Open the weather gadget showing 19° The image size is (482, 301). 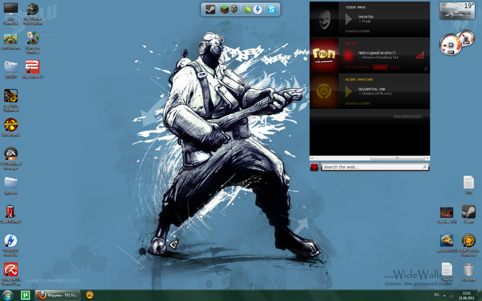coord(458,11)
